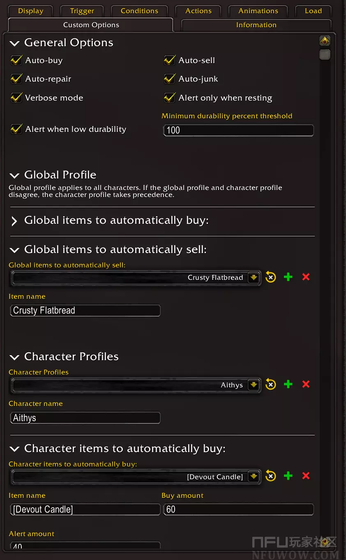This screenshot has height=560, width=346.
Task: Delete the Aithys character profile
Action: coord(306,384)
